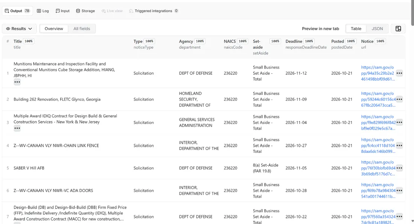Viewport: 414px width, 224px height.
Task: Expand title ellipsis under Multiple Award IDIQ row
Action: click(17, 128)
